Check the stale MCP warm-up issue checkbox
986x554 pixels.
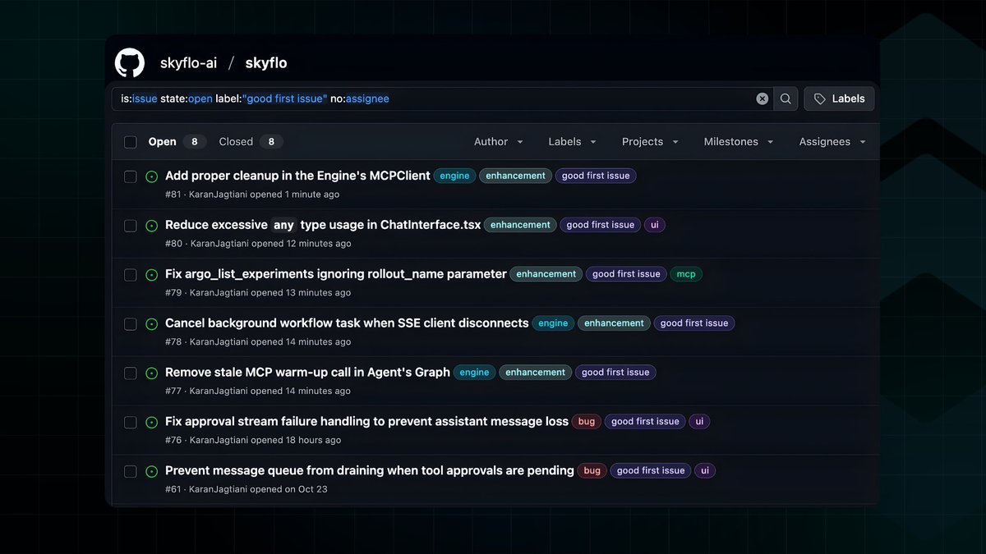(x=130, y=373)
